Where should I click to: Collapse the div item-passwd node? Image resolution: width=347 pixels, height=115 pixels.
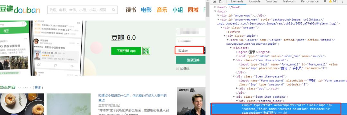point(234,76)
